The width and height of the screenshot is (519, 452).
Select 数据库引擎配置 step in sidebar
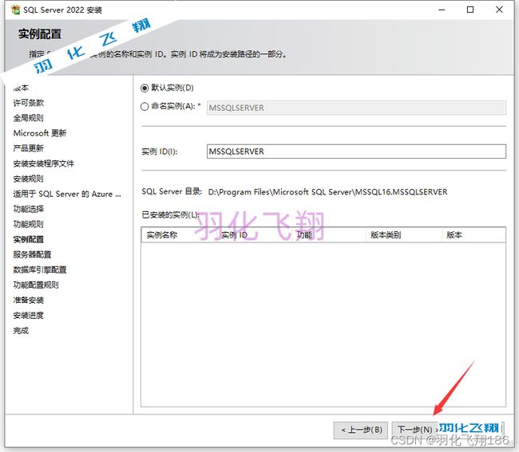tap(40, 270)
